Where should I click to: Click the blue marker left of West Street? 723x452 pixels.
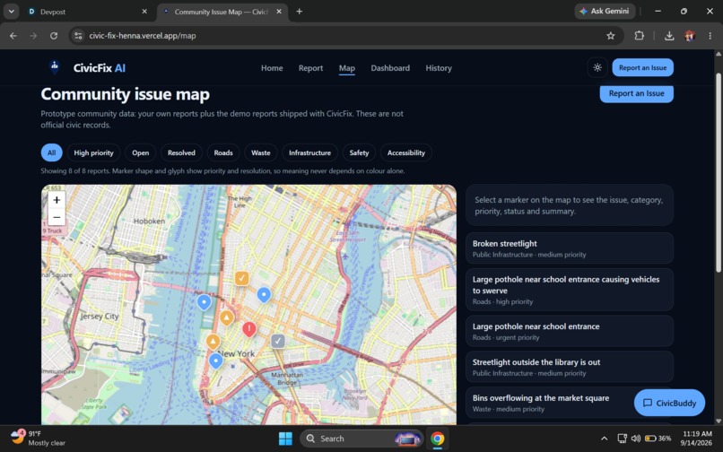click(x=204, y=302)
